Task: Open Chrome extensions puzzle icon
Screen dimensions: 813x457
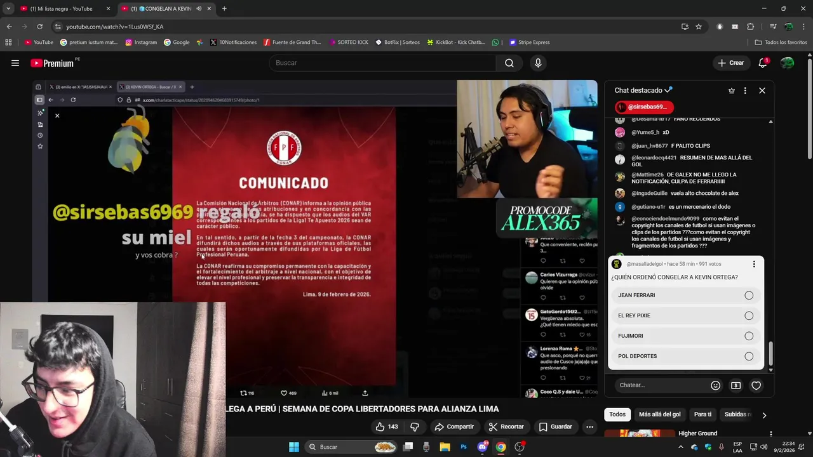Action: (751, 27)
